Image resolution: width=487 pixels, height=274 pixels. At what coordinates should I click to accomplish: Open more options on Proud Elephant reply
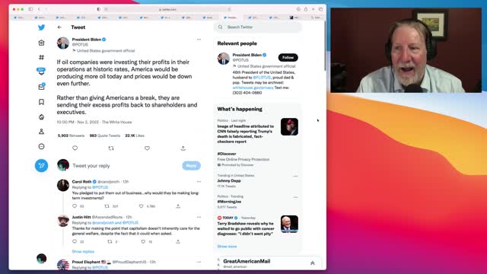(199, 262)
